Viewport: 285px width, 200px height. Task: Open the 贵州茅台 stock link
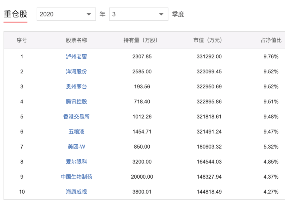click(76, 87)
